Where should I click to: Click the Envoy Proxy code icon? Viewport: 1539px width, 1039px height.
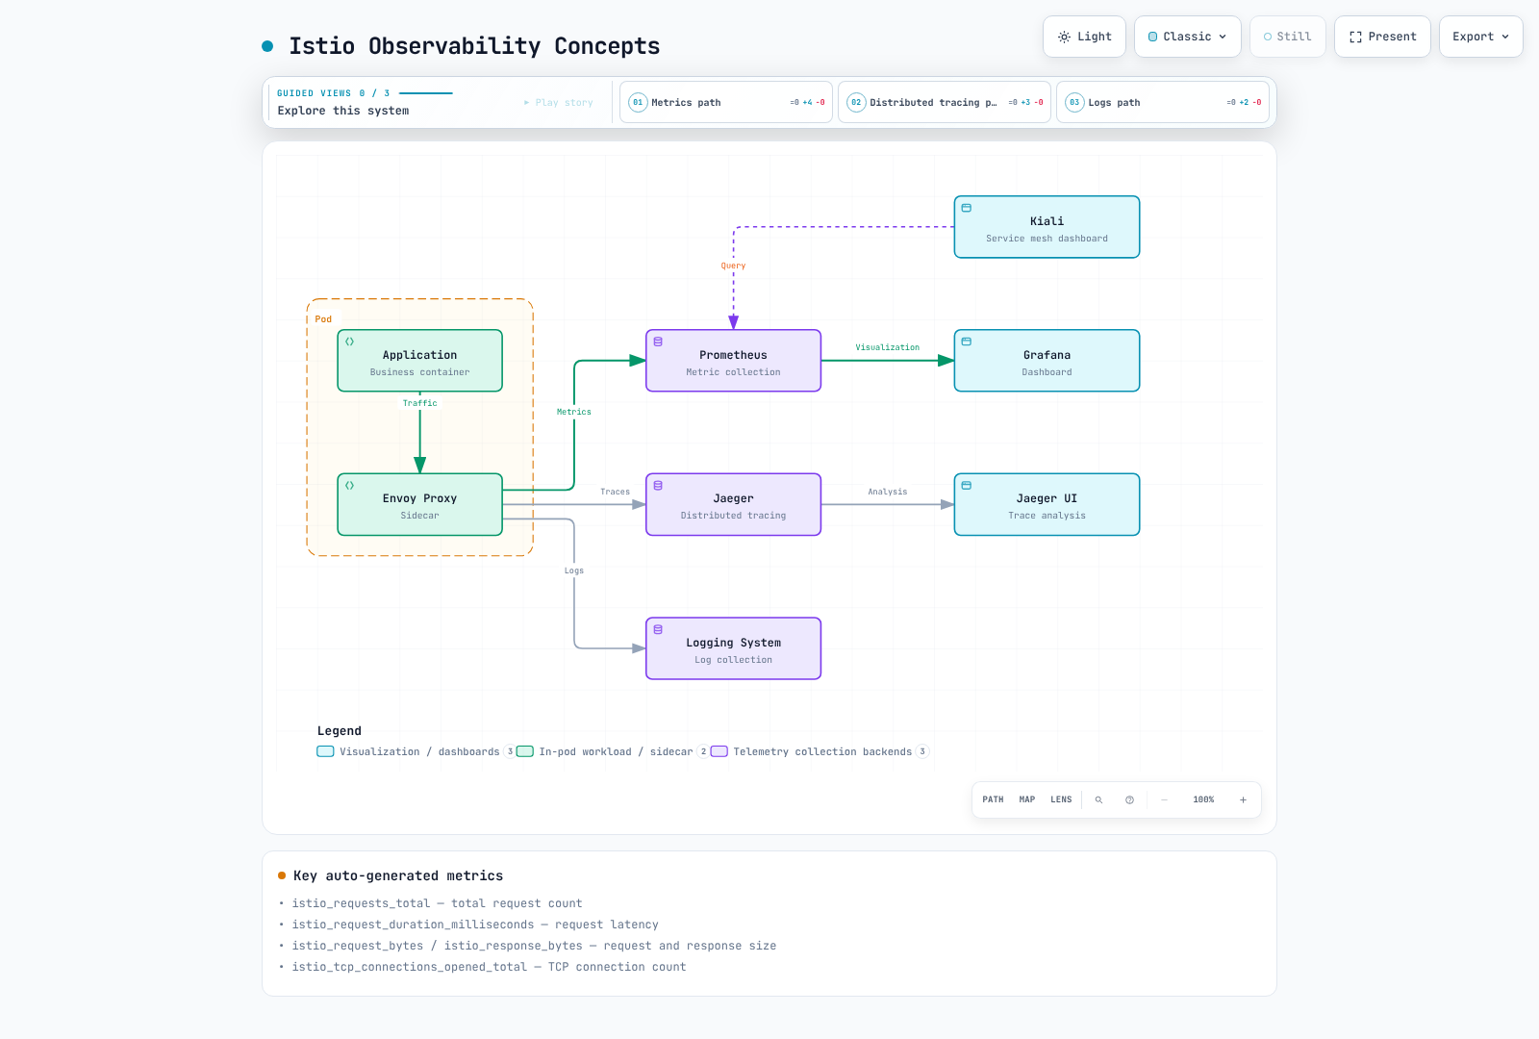pos(349,485)
